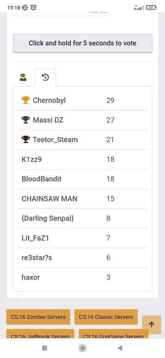Select the haxor player row
The height and width of the screenshot is (358, 165).
tap(82, 277)
